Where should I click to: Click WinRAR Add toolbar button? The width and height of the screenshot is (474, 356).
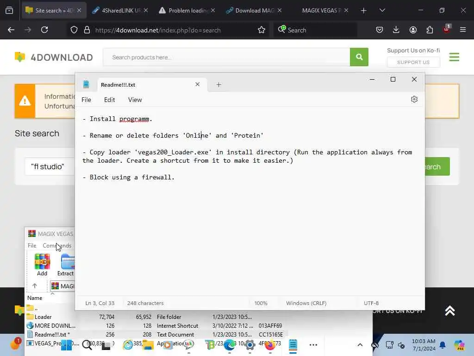[42, 265]
